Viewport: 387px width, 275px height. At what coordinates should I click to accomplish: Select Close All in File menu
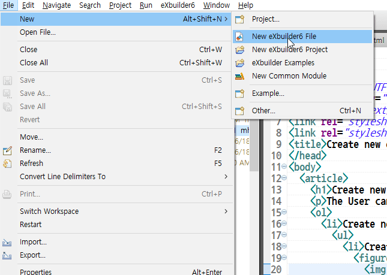coord(34,63)
